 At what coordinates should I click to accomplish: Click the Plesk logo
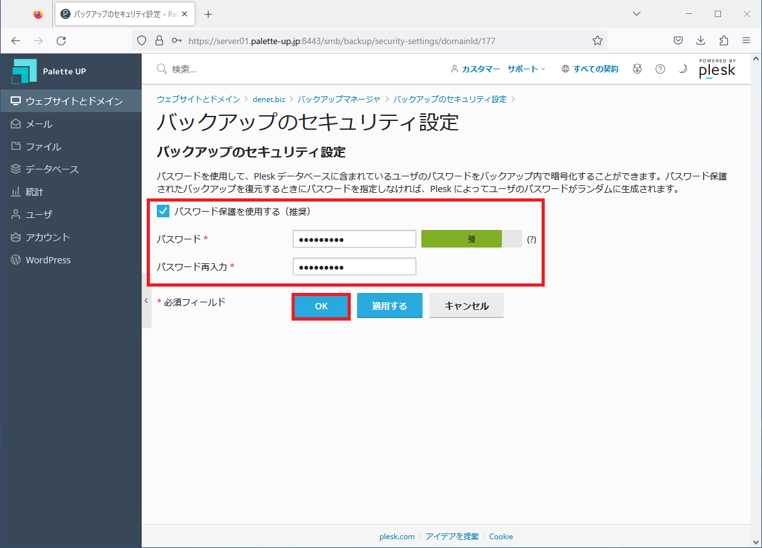click(x=717, y=68)
